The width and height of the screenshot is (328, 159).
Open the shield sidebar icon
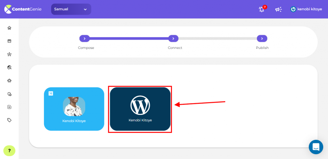click(x=9, y=94)
